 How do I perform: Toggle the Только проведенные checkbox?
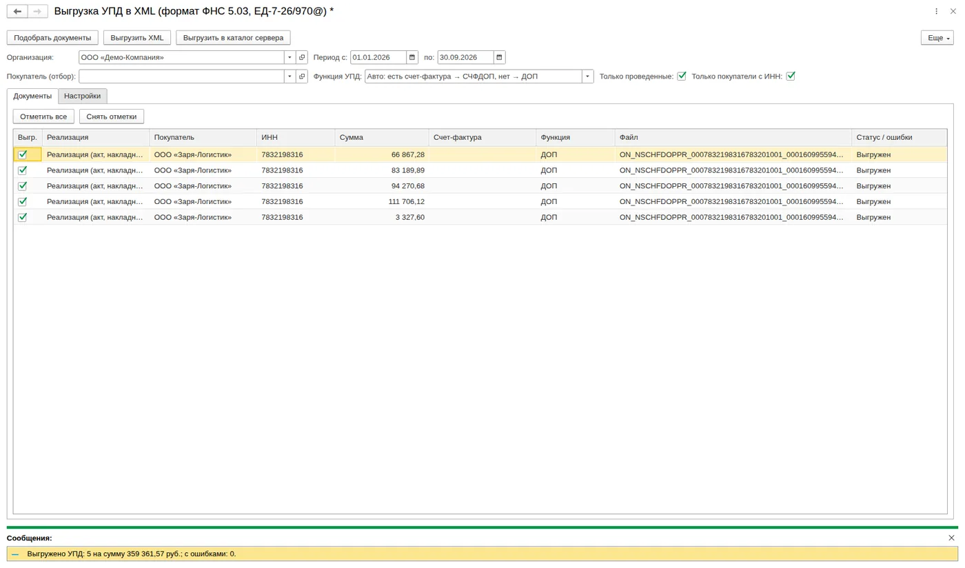pos(682,76)
